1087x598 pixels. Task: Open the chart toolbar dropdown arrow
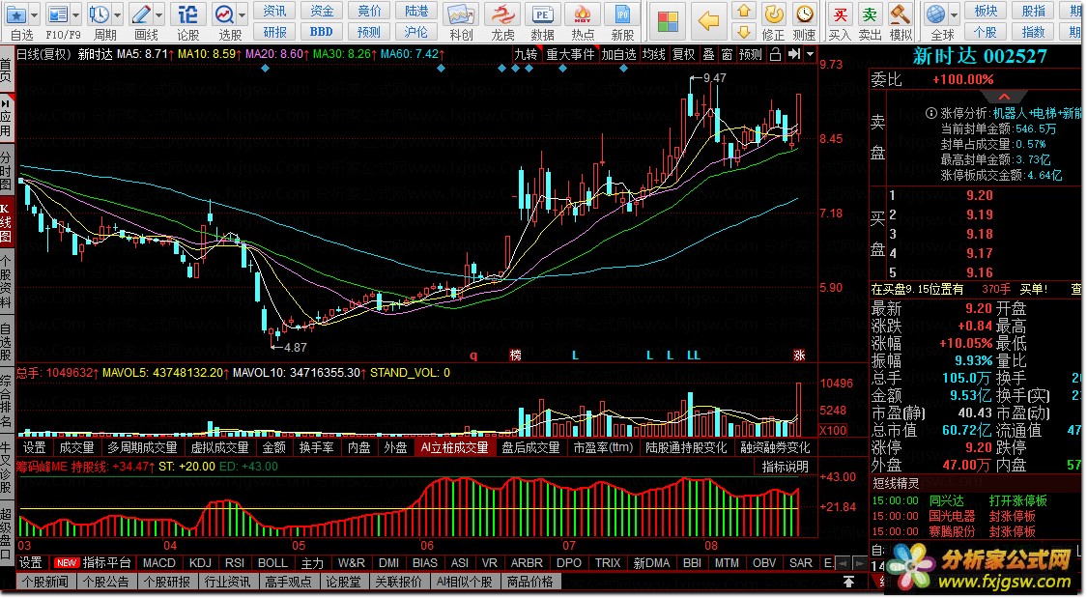click(810, 54)
